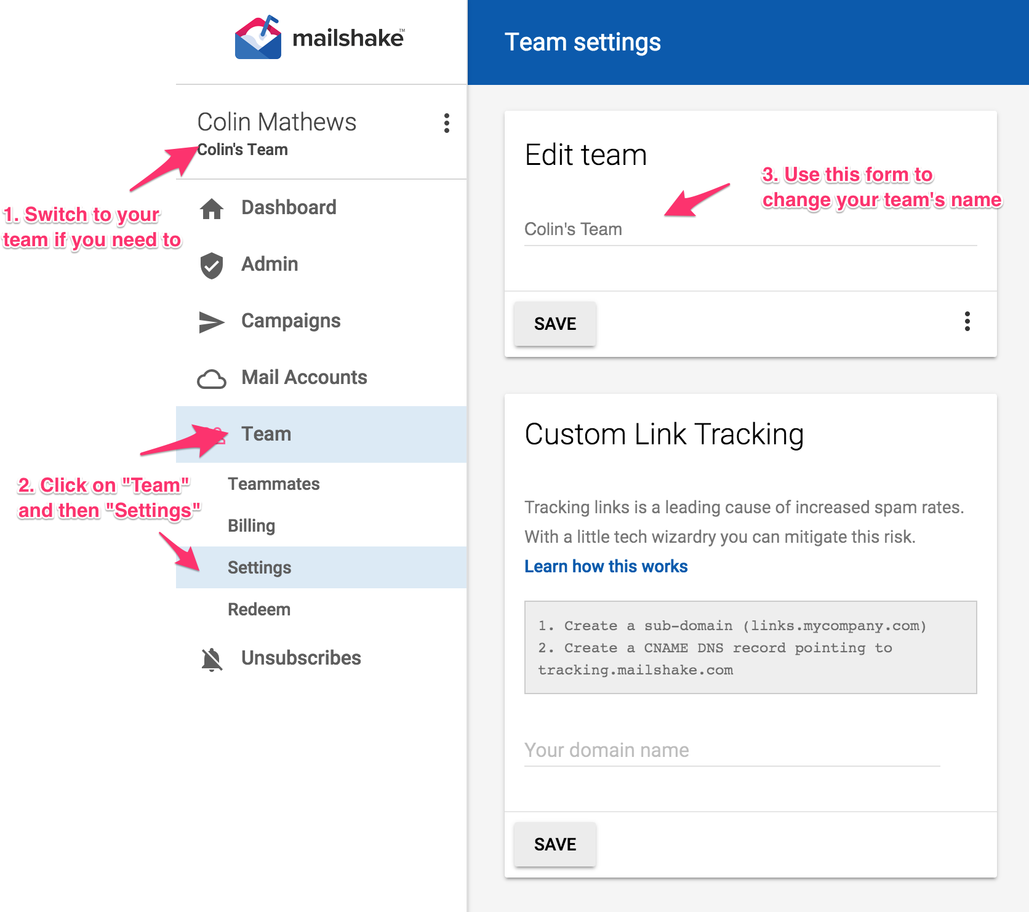
Task: Click the Admin shield icon
Action: click(211, 266)
